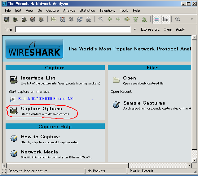Image resolution: width=198 pixels, height=176 pixels.
Task: Open the list of capture interfaces toolbar icon
Action: [x=7, y=19]
